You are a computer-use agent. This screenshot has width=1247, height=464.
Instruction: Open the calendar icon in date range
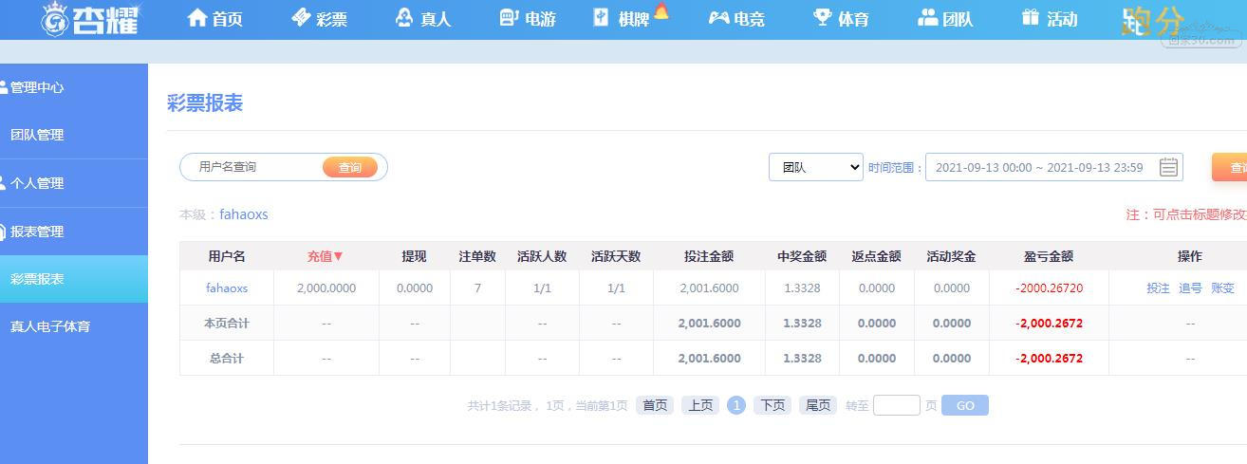(x=1168, y=167)
